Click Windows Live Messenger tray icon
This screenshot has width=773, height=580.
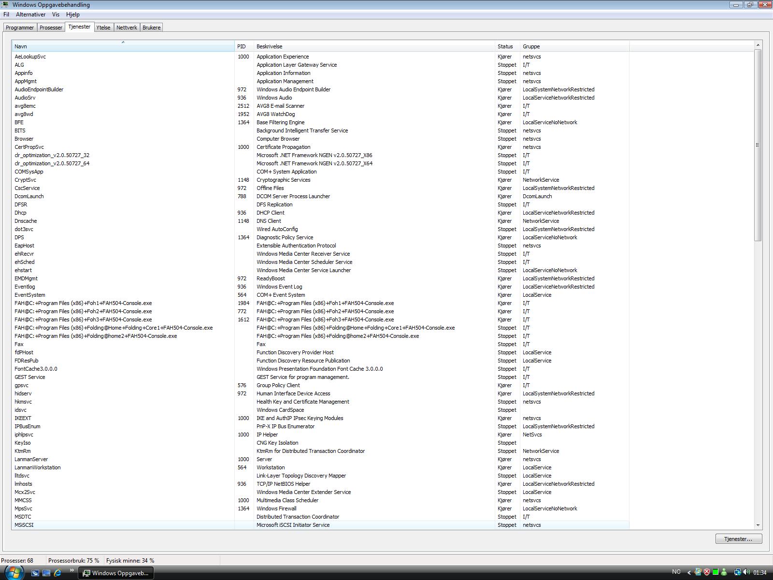click(x=724, y=572)
